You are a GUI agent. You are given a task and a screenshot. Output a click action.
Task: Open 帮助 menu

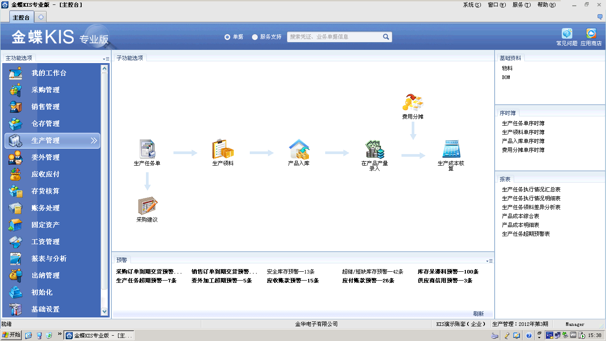(546, 5)
